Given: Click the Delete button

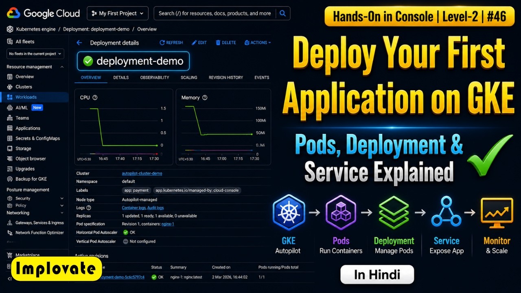Looking at the screenshot, I should click(x=226, y=43).
